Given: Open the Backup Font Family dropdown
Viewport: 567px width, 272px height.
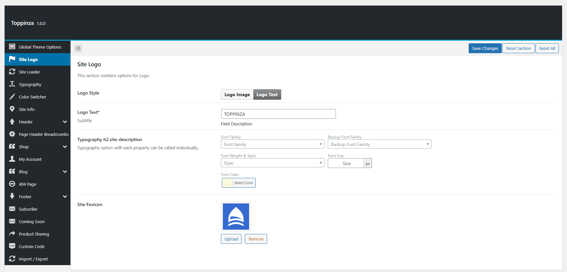Looking at the screenshot, I should [x=380, y=144].
